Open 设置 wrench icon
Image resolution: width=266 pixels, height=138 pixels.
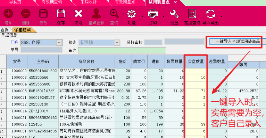174,14
